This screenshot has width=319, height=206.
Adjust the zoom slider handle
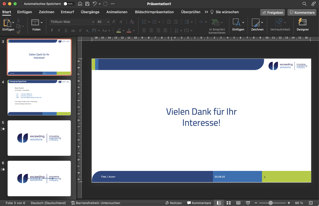click(x=270, y=203)
